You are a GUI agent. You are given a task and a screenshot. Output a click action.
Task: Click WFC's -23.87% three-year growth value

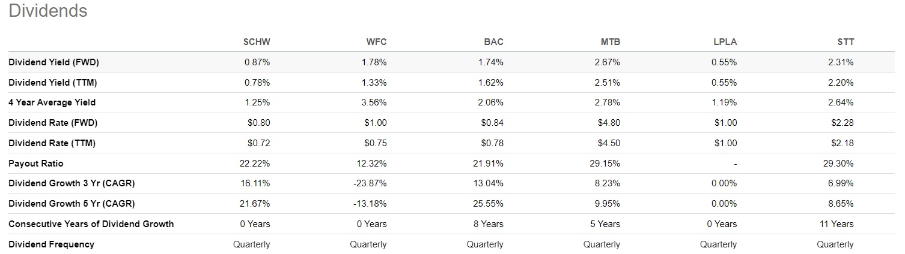point(371,183)
